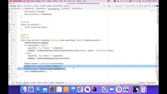This screenshot has height=94, width=167.
Task: Open the TODO tool window
Action: 33,83
